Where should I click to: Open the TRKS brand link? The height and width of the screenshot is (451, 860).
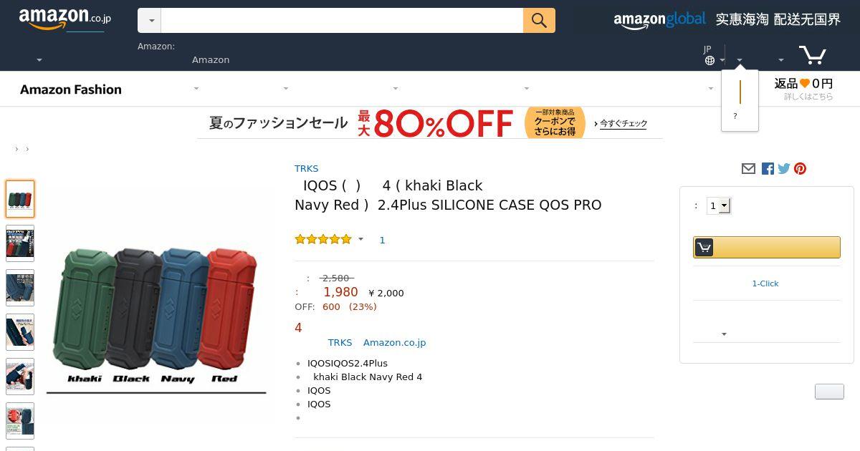coord(306,169)
